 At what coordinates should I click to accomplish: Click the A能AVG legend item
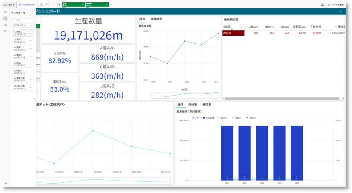pyautogui.click(x=222, y=118)
